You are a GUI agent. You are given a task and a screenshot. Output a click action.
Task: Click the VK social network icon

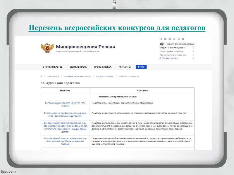point(165,38)
